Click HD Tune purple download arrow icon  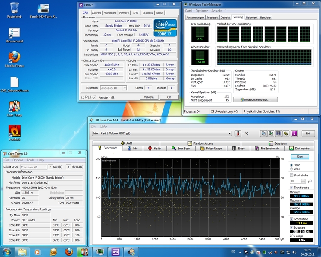(x=294, y=134)
